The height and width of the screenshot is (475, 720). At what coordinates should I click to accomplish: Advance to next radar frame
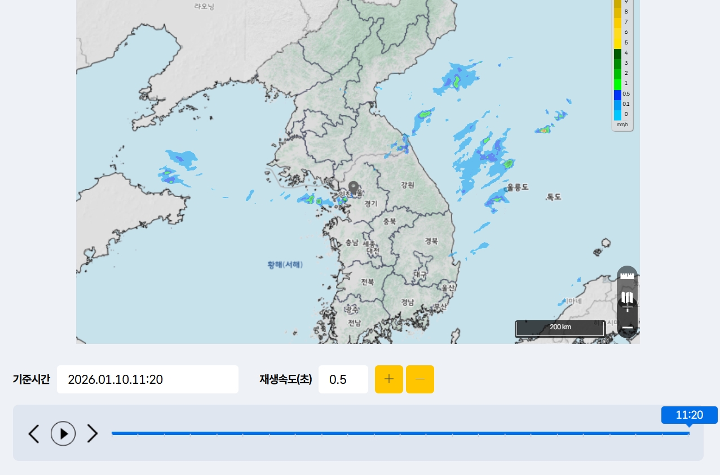point(92,433)
